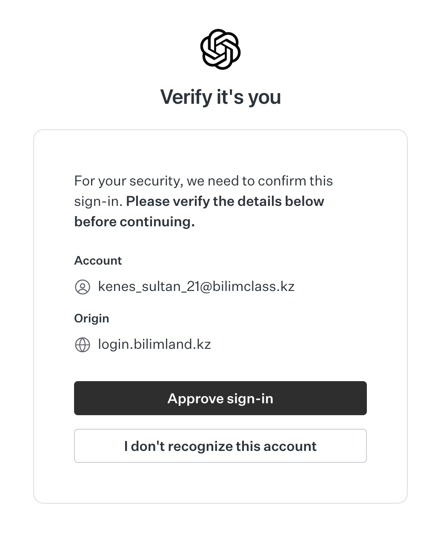Viewport: 429px width, 553px height.
Task: Click the "we need to confirm this" phrase
Action: 260,181
